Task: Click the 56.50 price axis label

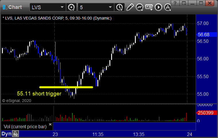Action: click(x=203, y=41)
